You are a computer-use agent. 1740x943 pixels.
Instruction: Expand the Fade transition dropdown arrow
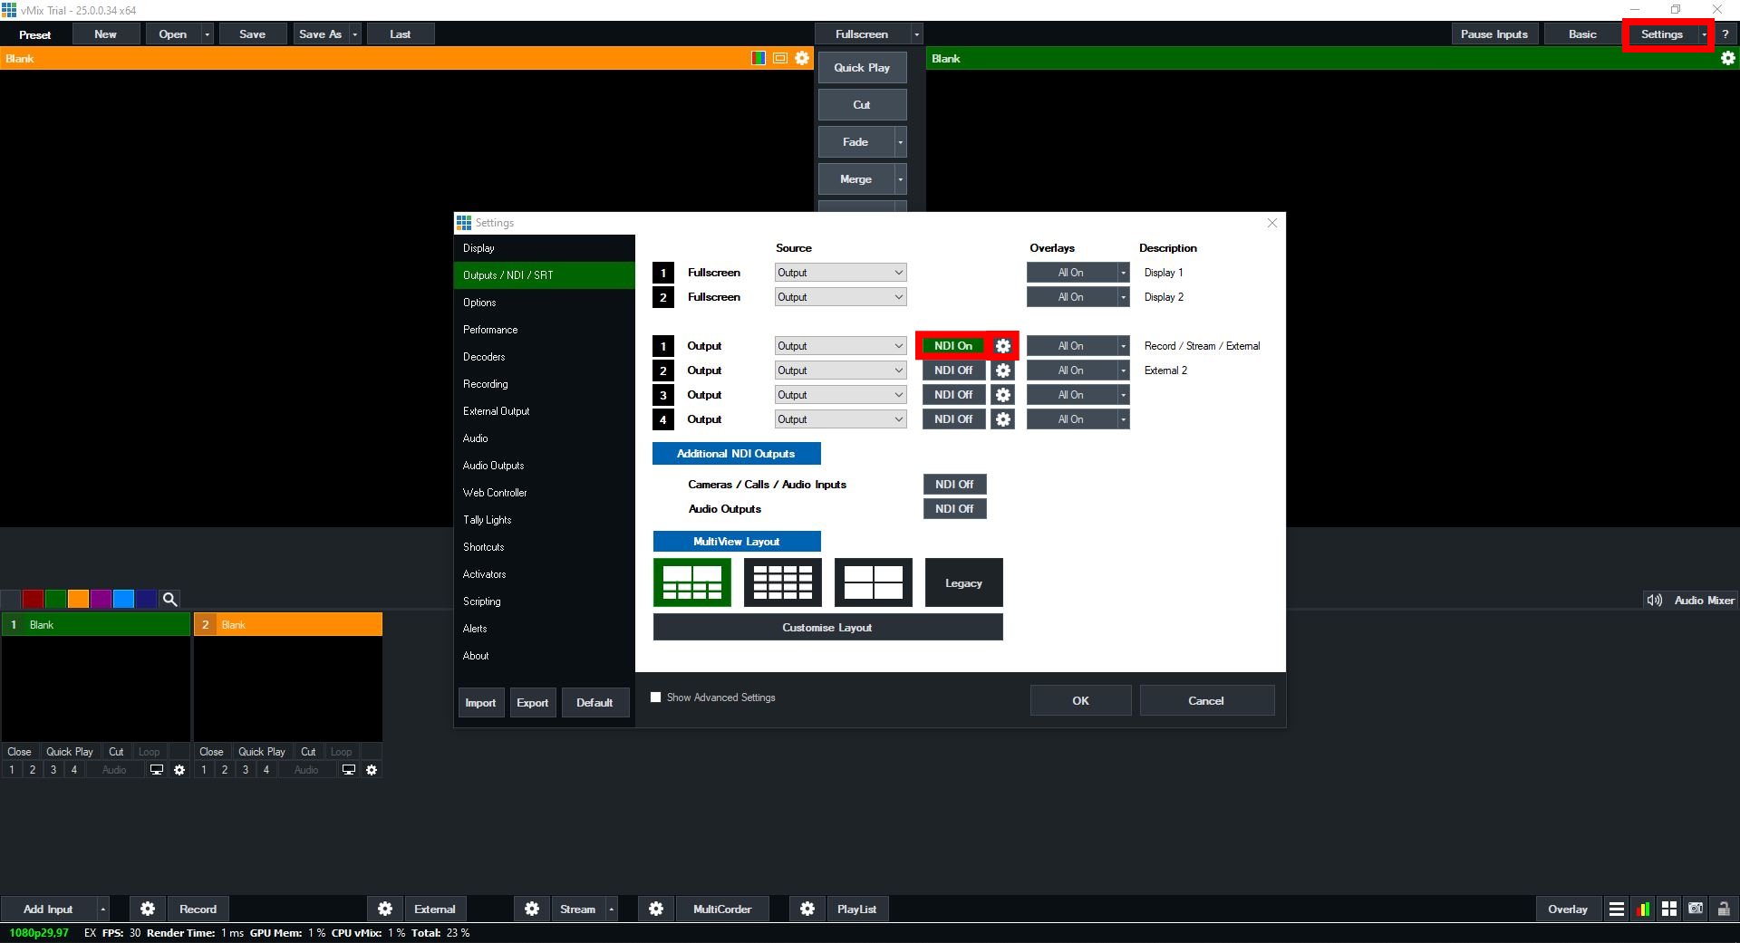point(900,142)
